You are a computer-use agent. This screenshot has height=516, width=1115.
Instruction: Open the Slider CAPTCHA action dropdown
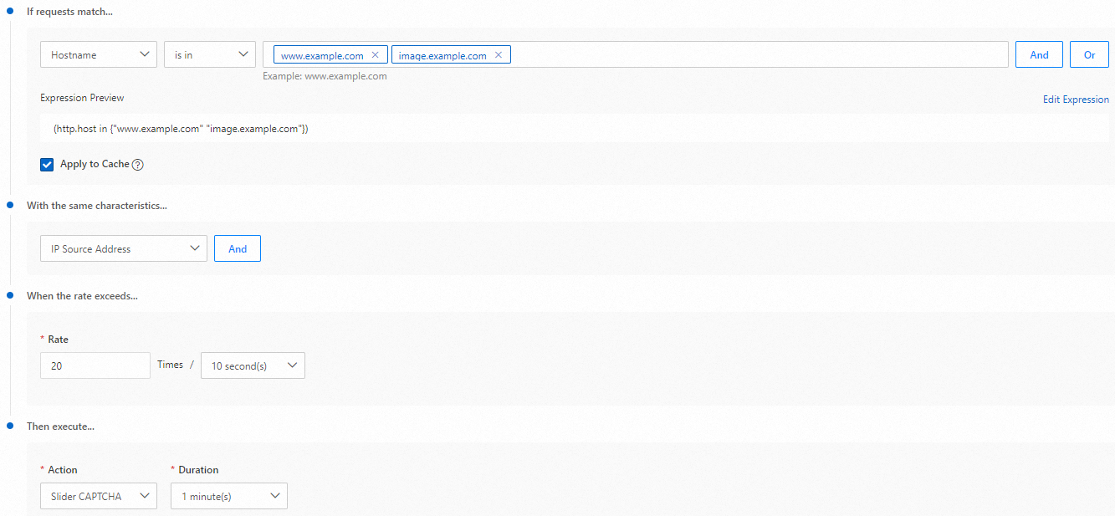(99, 496)
